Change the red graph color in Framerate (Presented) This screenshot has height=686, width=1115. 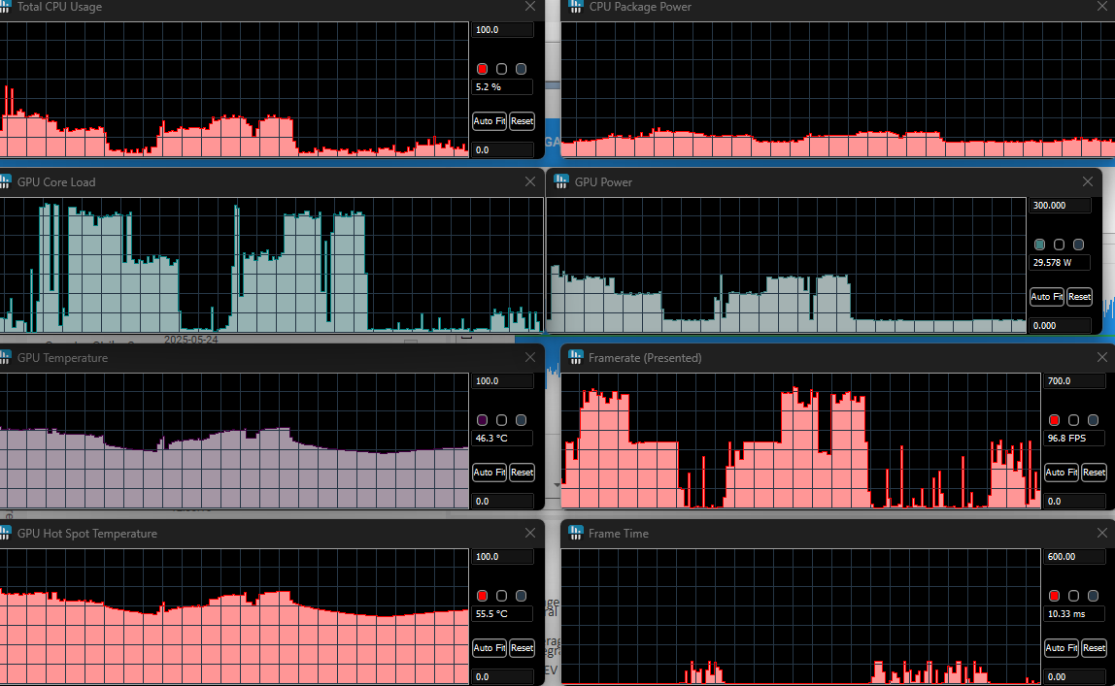click(1055, 420)
